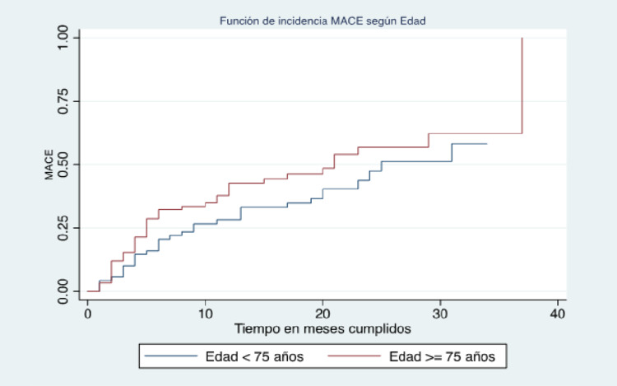The height and width of the screenshot is (386, 617).
Task: Click the 30 tick label on the x-axis
Action: 440,313
